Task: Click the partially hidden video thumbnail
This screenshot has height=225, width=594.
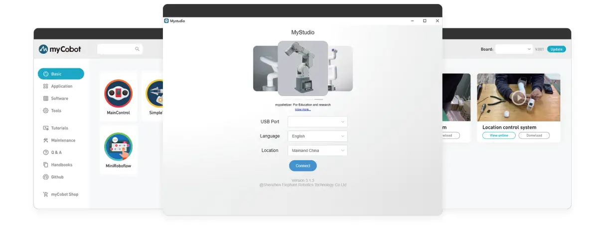Action: 456,97
